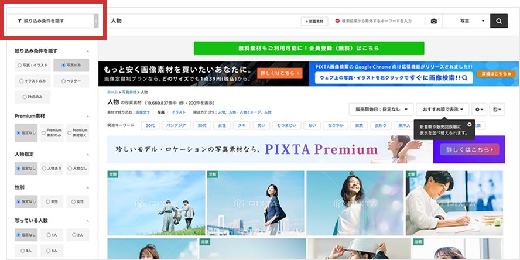Choose the 人物なし radio option

[78, 169]
